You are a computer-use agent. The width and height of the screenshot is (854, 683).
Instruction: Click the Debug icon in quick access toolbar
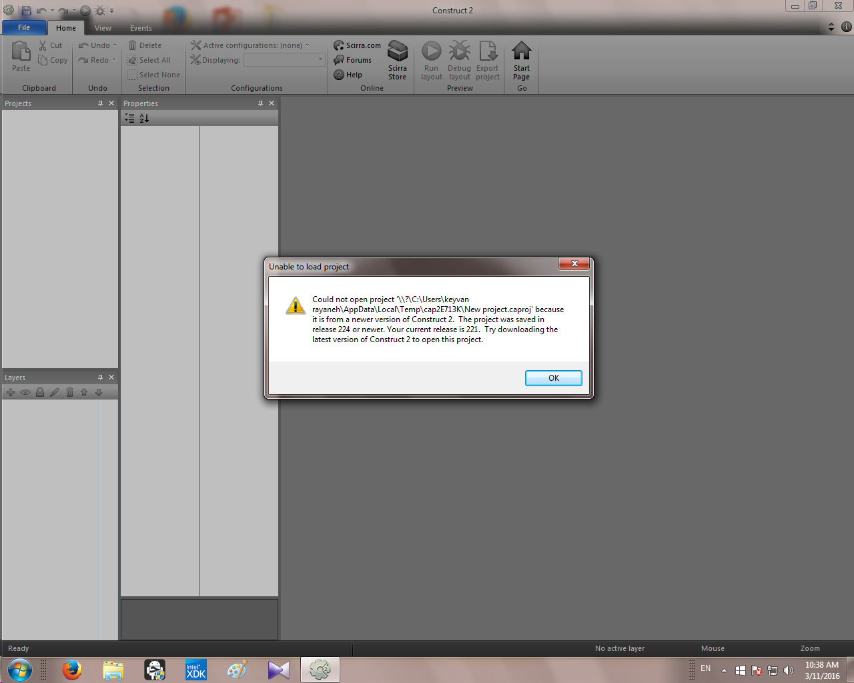point(100,10)
